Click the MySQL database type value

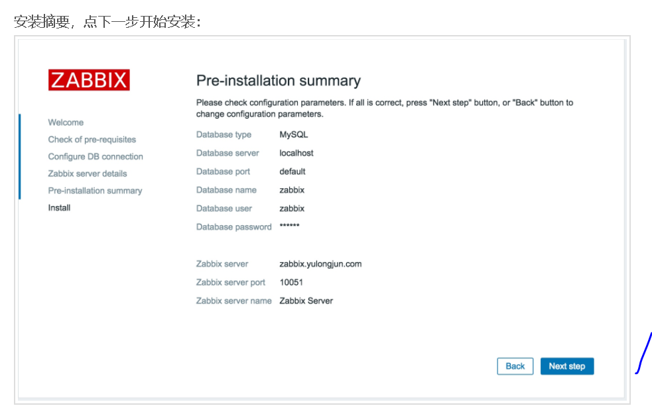pos(294,134)
